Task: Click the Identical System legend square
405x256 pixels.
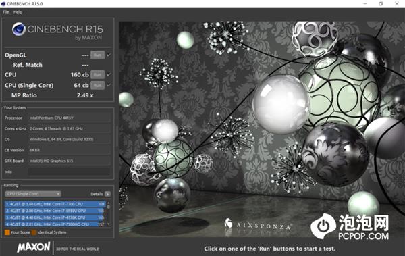Action: (34, 232)
